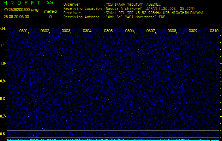Click the 0.8 kHz axis label
The width and height of the screenshot is (222, 141).
(x=3, y=99)
